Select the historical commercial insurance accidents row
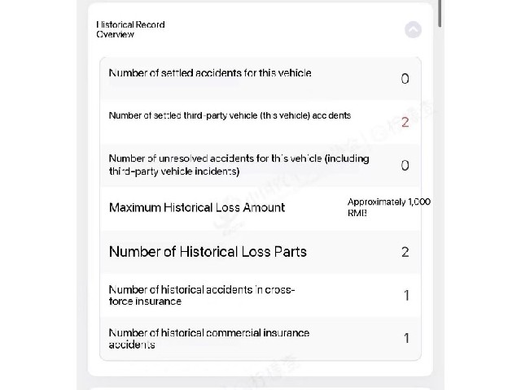The image size is (521, 390). pyautogui.click(x=260, y=338)
